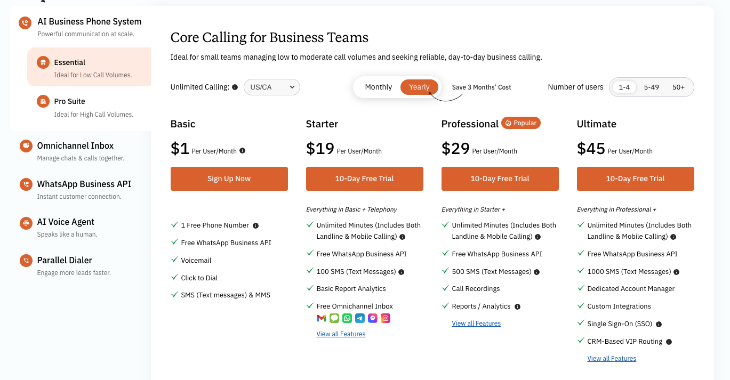Open View all Features under Ultimate
Screen dimensions: 730x380
click(x=612, y=359)
